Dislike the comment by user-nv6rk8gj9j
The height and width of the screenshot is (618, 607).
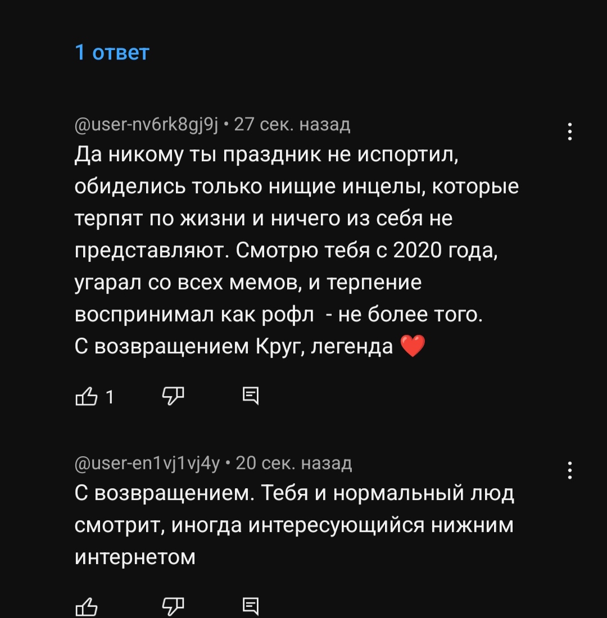point(173,397)
